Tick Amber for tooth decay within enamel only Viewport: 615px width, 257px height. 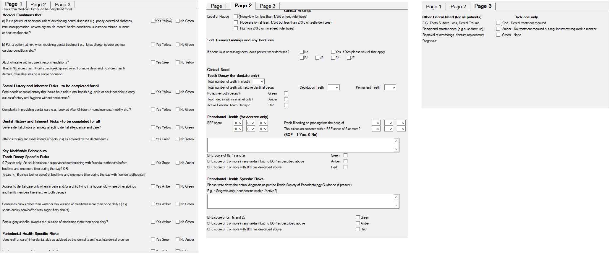286,99
